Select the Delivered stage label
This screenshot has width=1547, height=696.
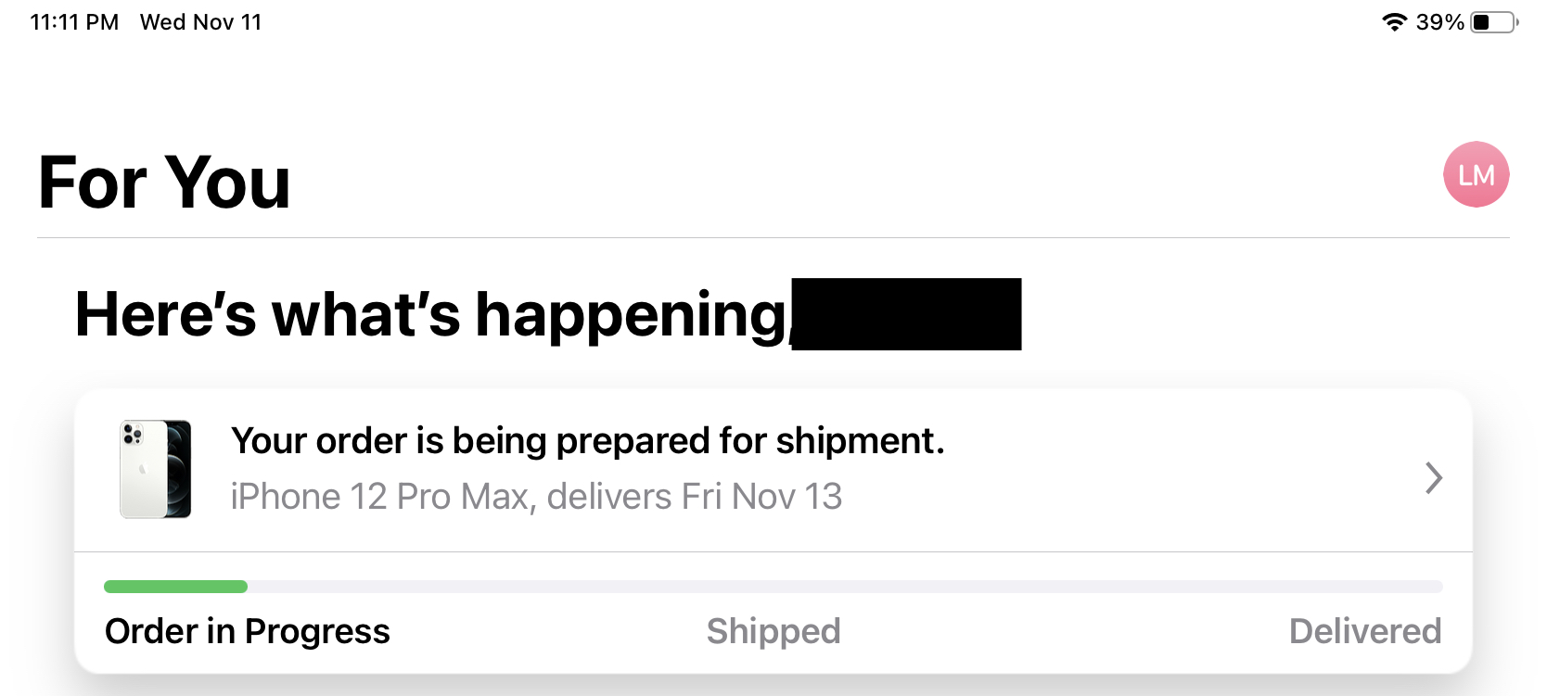pos(1364,631)
